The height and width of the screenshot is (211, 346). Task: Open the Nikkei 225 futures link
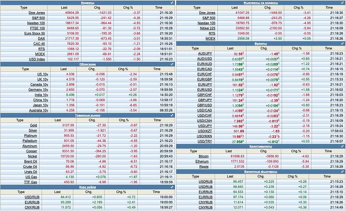(x=208, y=28)
